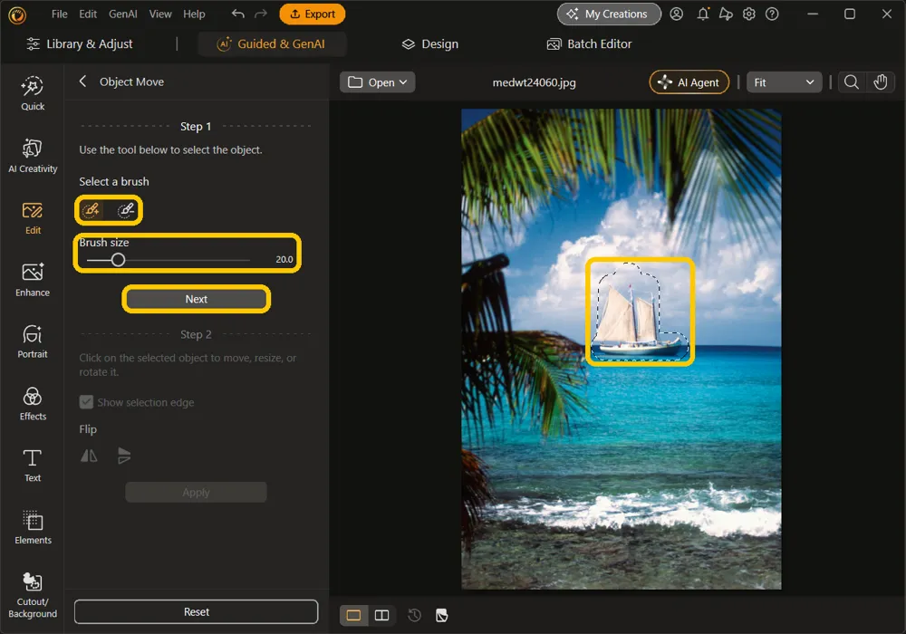Open the View menu
This screenshot has width=906, height=634.
click(x=160, y=14)
